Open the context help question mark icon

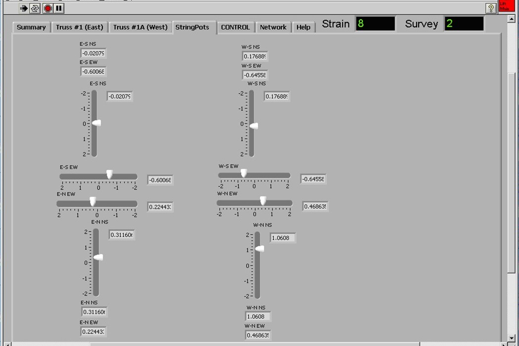click(490, 8)
